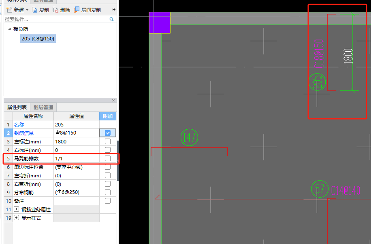Image resolution: width=371 pixels, height=244 pixels.
Task: Click the C18@150 rebar annotation
Action: click(319, 54)
